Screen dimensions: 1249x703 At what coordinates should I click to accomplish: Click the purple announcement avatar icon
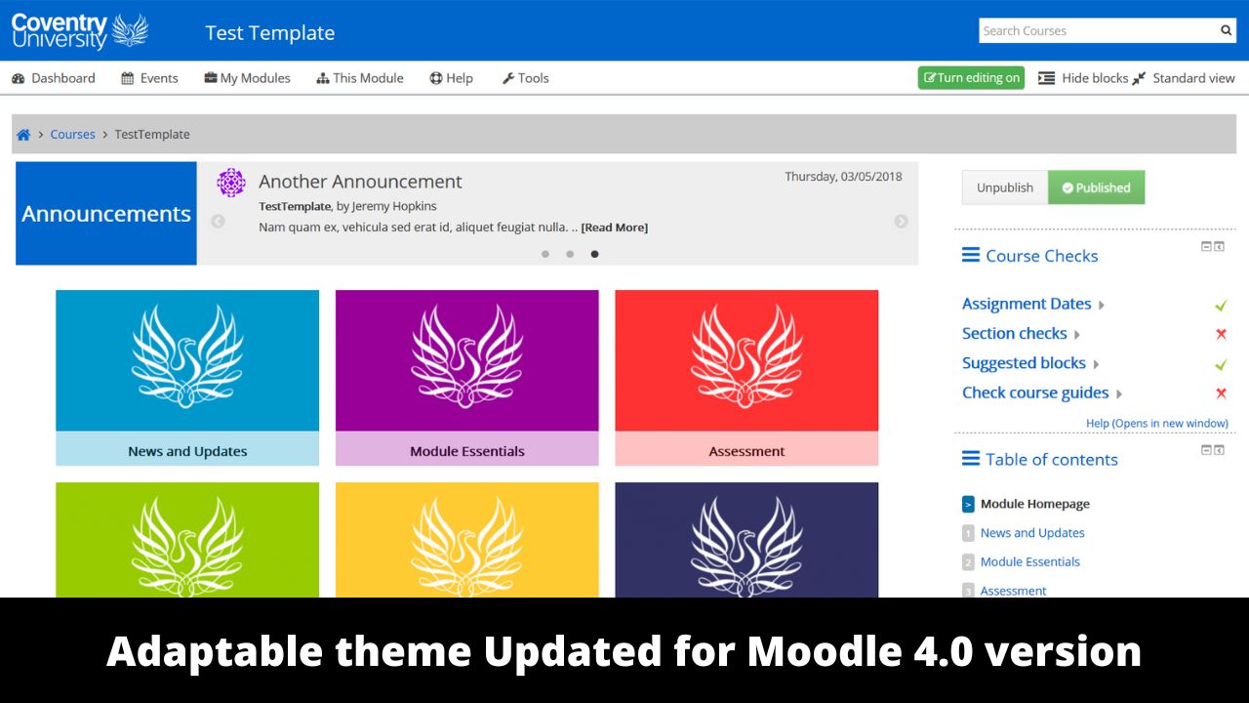(x=231, y=183)
